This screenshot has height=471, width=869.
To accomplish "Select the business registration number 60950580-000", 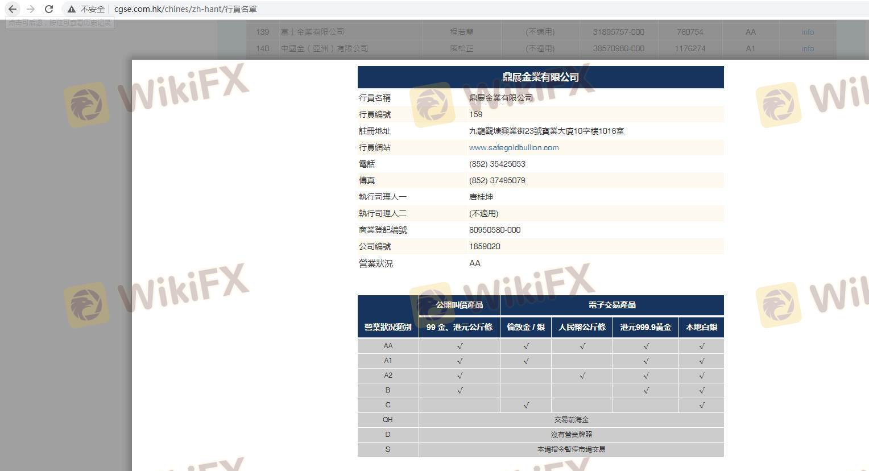I will click(495, 230).
